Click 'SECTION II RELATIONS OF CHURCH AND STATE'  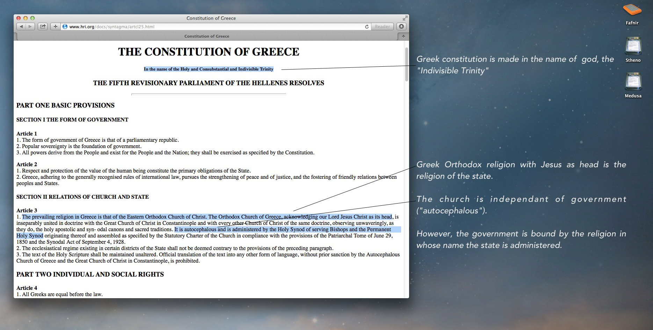point(82,197)
